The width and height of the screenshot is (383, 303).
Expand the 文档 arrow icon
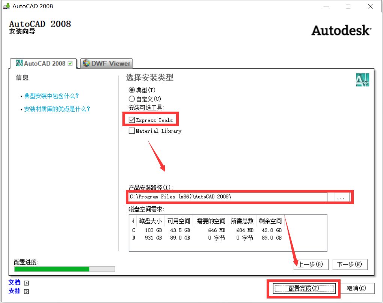[x=26, y=283]
